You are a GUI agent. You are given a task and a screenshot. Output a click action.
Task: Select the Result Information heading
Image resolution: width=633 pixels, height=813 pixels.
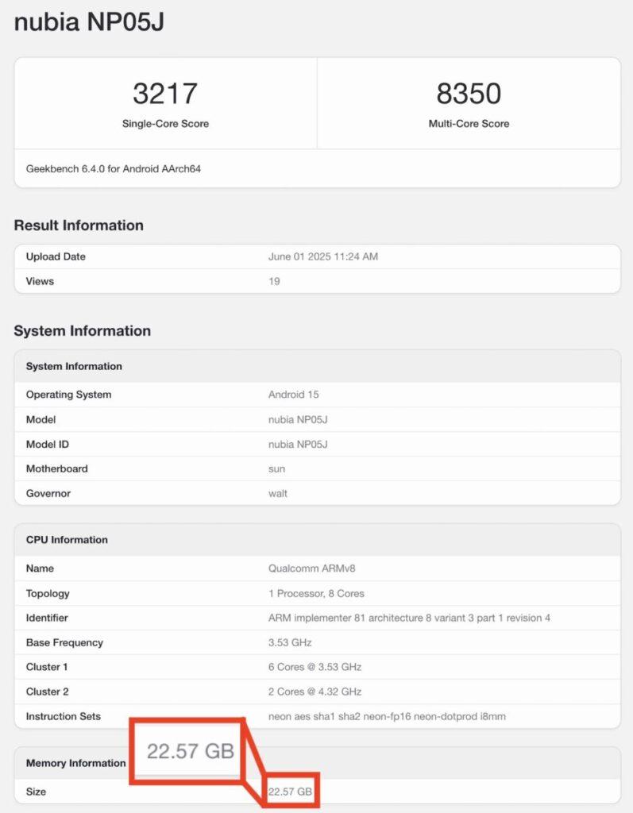tap(79, 225)
